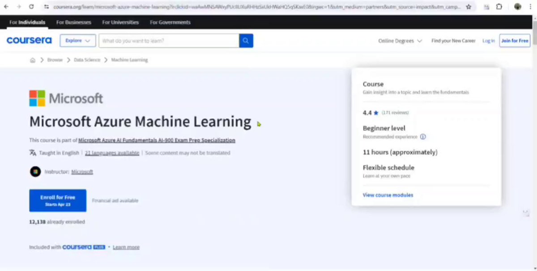The image size is (537, 271).
Task: Click the '12,138 already enrolled' text
Action: [57, 222]
